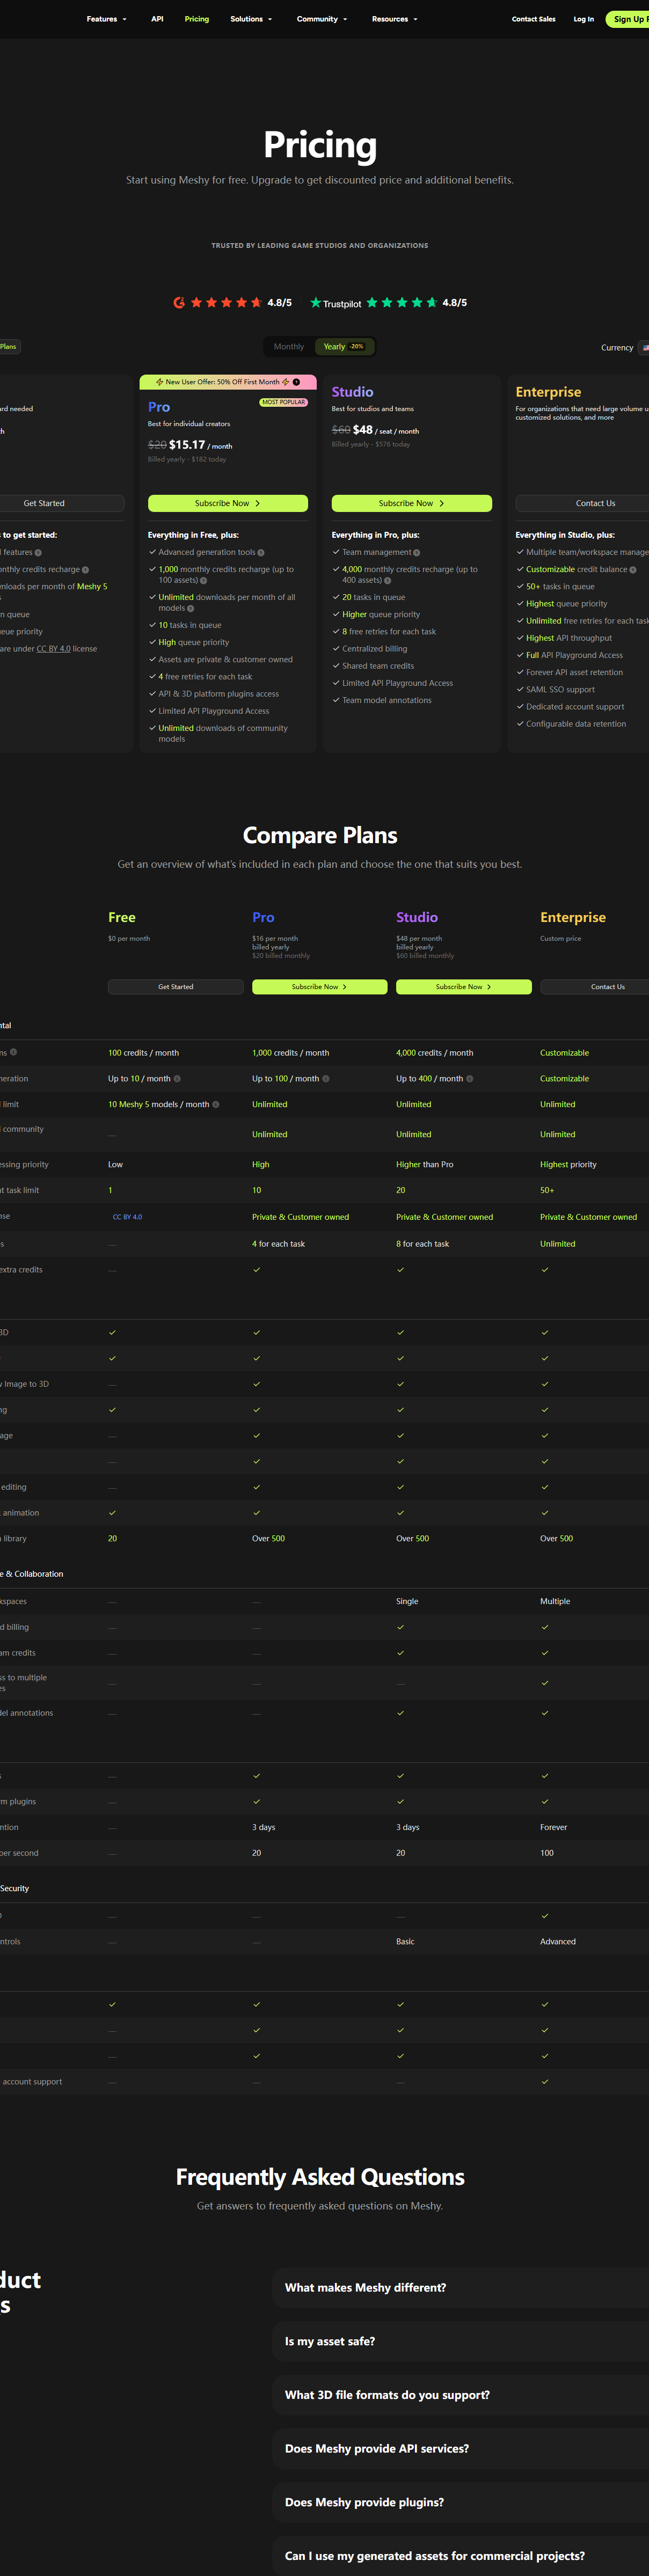Expand 'What 3D file formats do you support?' FAQ
Viewport: 649px width, 2576px height.
[x=461, y=2395]
